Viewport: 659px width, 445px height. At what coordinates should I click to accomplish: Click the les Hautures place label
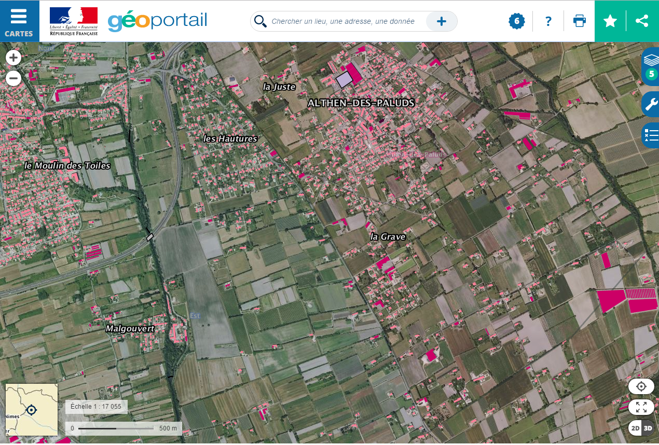click(230, 138)
